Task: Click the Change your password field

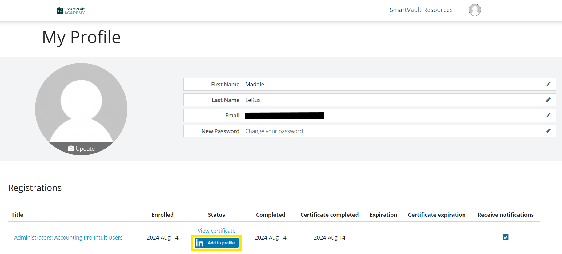Action: [x=370, y=131]
